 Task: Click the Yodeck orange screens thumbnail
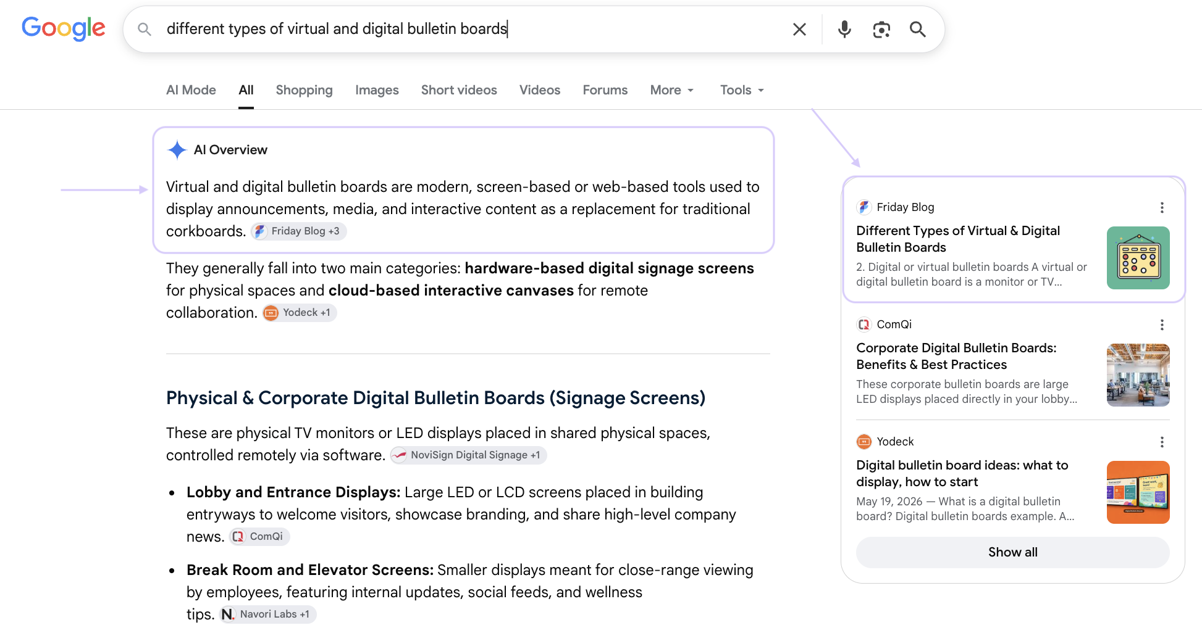(1138, 492)
